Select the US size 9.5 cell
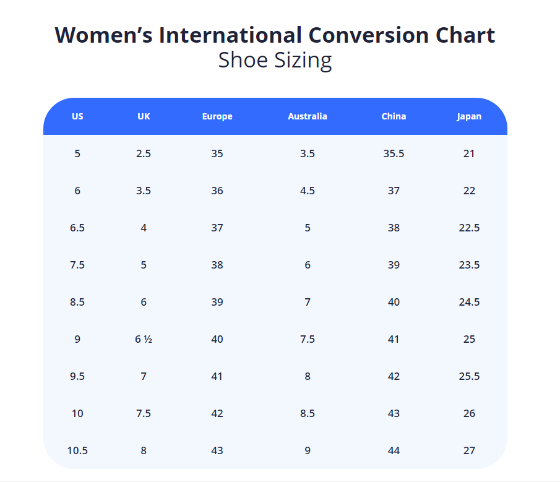 coord(77,376)
